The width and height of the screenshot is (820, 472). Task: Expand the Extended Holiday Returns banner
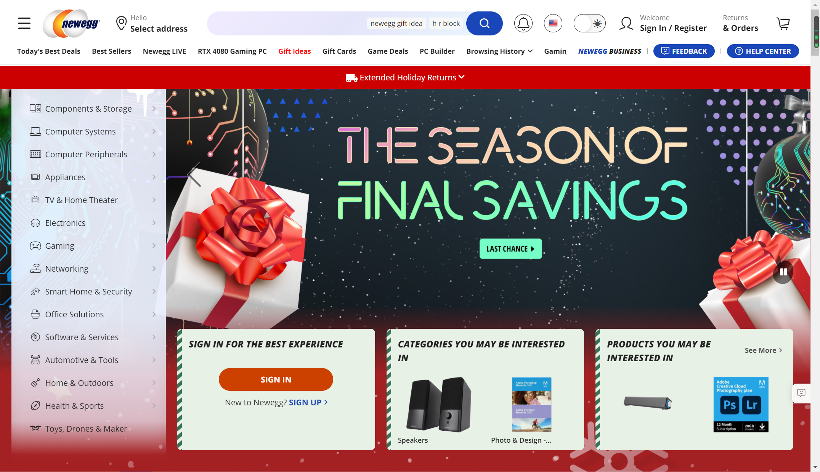(x=405, y=77)
